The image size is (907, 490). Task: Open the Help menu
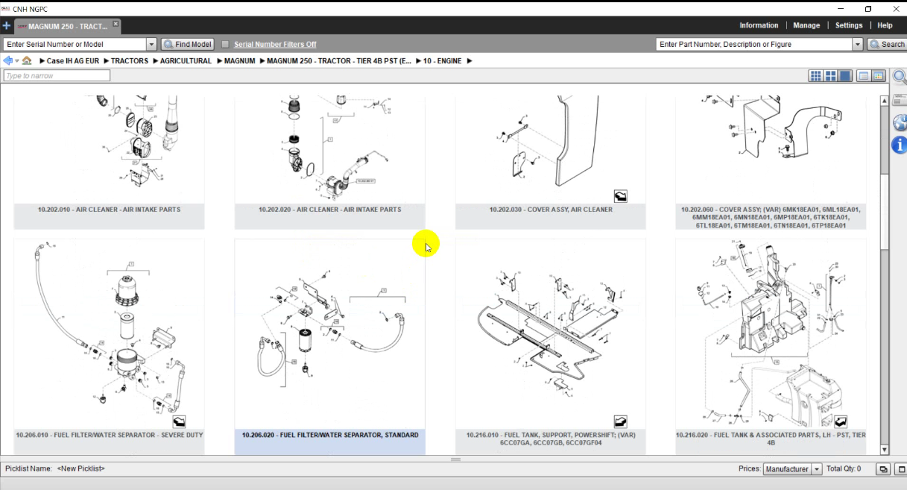885,25
